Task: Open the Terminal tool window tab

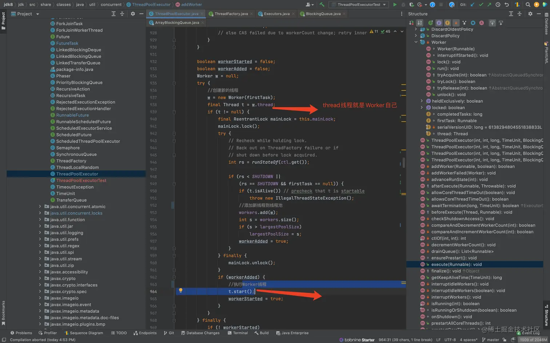Action: click(x=238, y=333)
